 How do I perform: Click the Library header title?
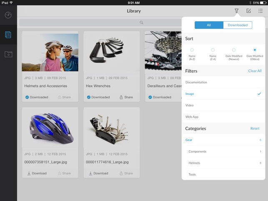tap(134, 11)
